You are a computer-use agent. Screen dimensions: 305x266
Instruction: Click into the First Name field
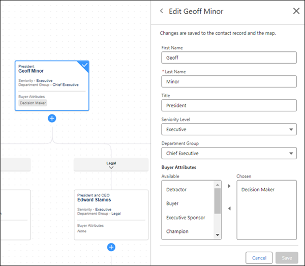(228, 57)
